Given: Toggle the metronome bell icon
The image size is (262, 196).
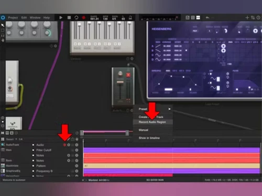Looking at the screenshot, I should [x=130, y=18].
